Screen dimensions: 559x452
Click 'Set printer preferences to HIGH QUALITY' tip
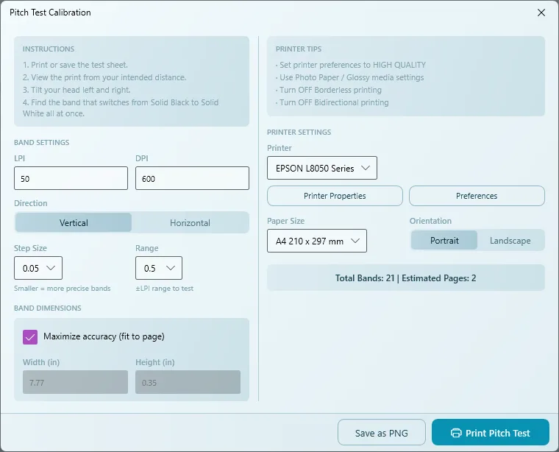click(351, 65)
